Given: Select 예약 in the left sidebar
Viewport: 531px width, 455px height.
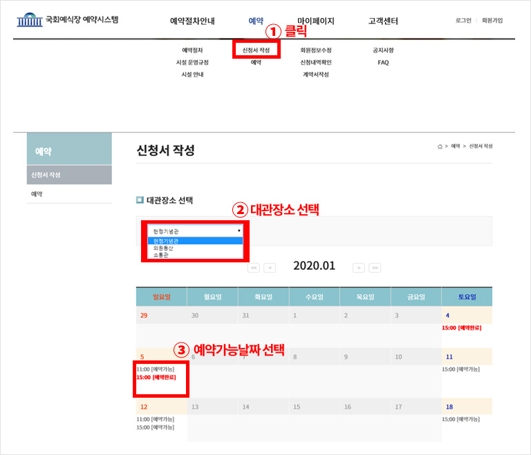Looking at the screenshot, I should pyautogui.click(x=36, y=194).
